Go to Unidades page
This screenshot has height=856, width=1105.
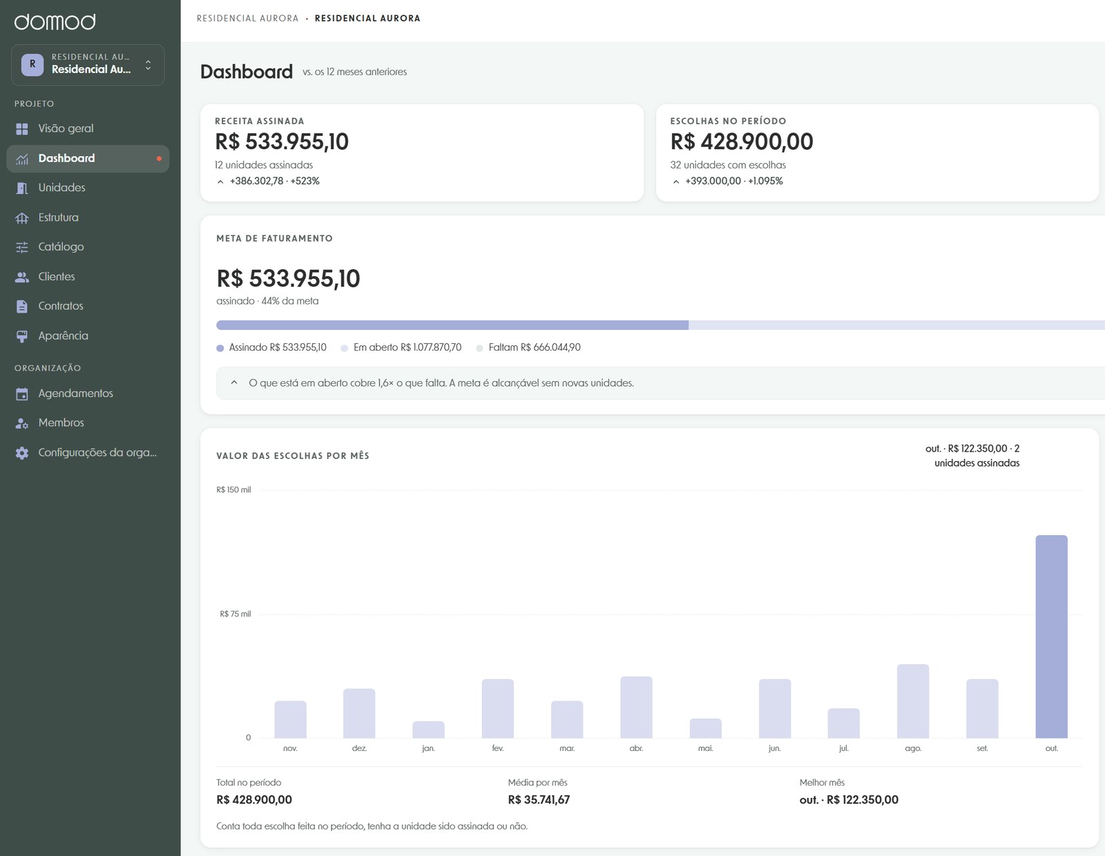tap(88, 188)
